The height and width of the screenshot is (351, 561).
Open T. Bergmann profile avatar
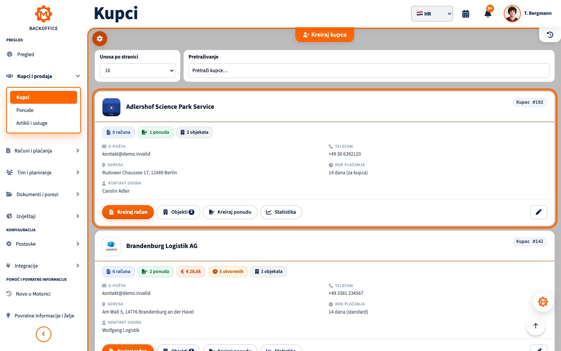point(512,14)
